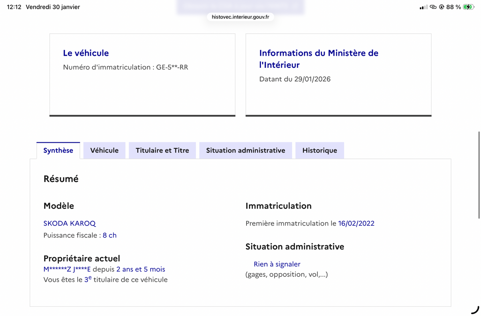This screenshot has height=316, width=481.
Task: Tap the 12:12 clock in status bar
Action: click(x=14, y=7)
